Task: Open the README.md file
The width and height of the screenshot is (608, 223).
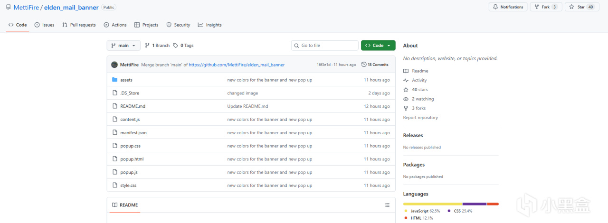Action: (133, 106)
